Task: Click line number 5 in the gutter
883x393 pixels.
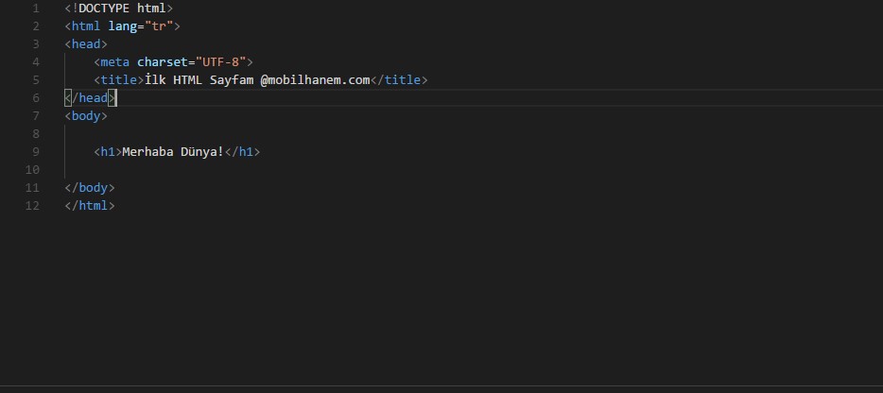Action: (x=36, y=80)
